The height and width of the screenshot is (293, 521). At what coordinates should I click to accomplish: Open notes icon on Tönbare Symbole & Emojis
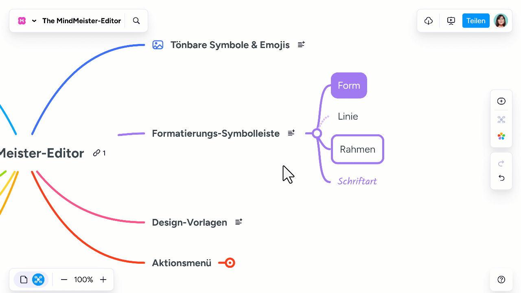click(x=301, y=44)
